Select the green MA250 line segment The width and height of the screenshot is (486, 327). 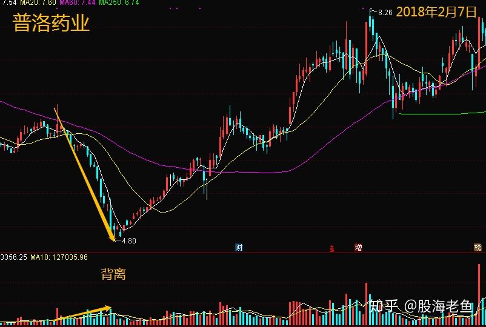[442, 113]
